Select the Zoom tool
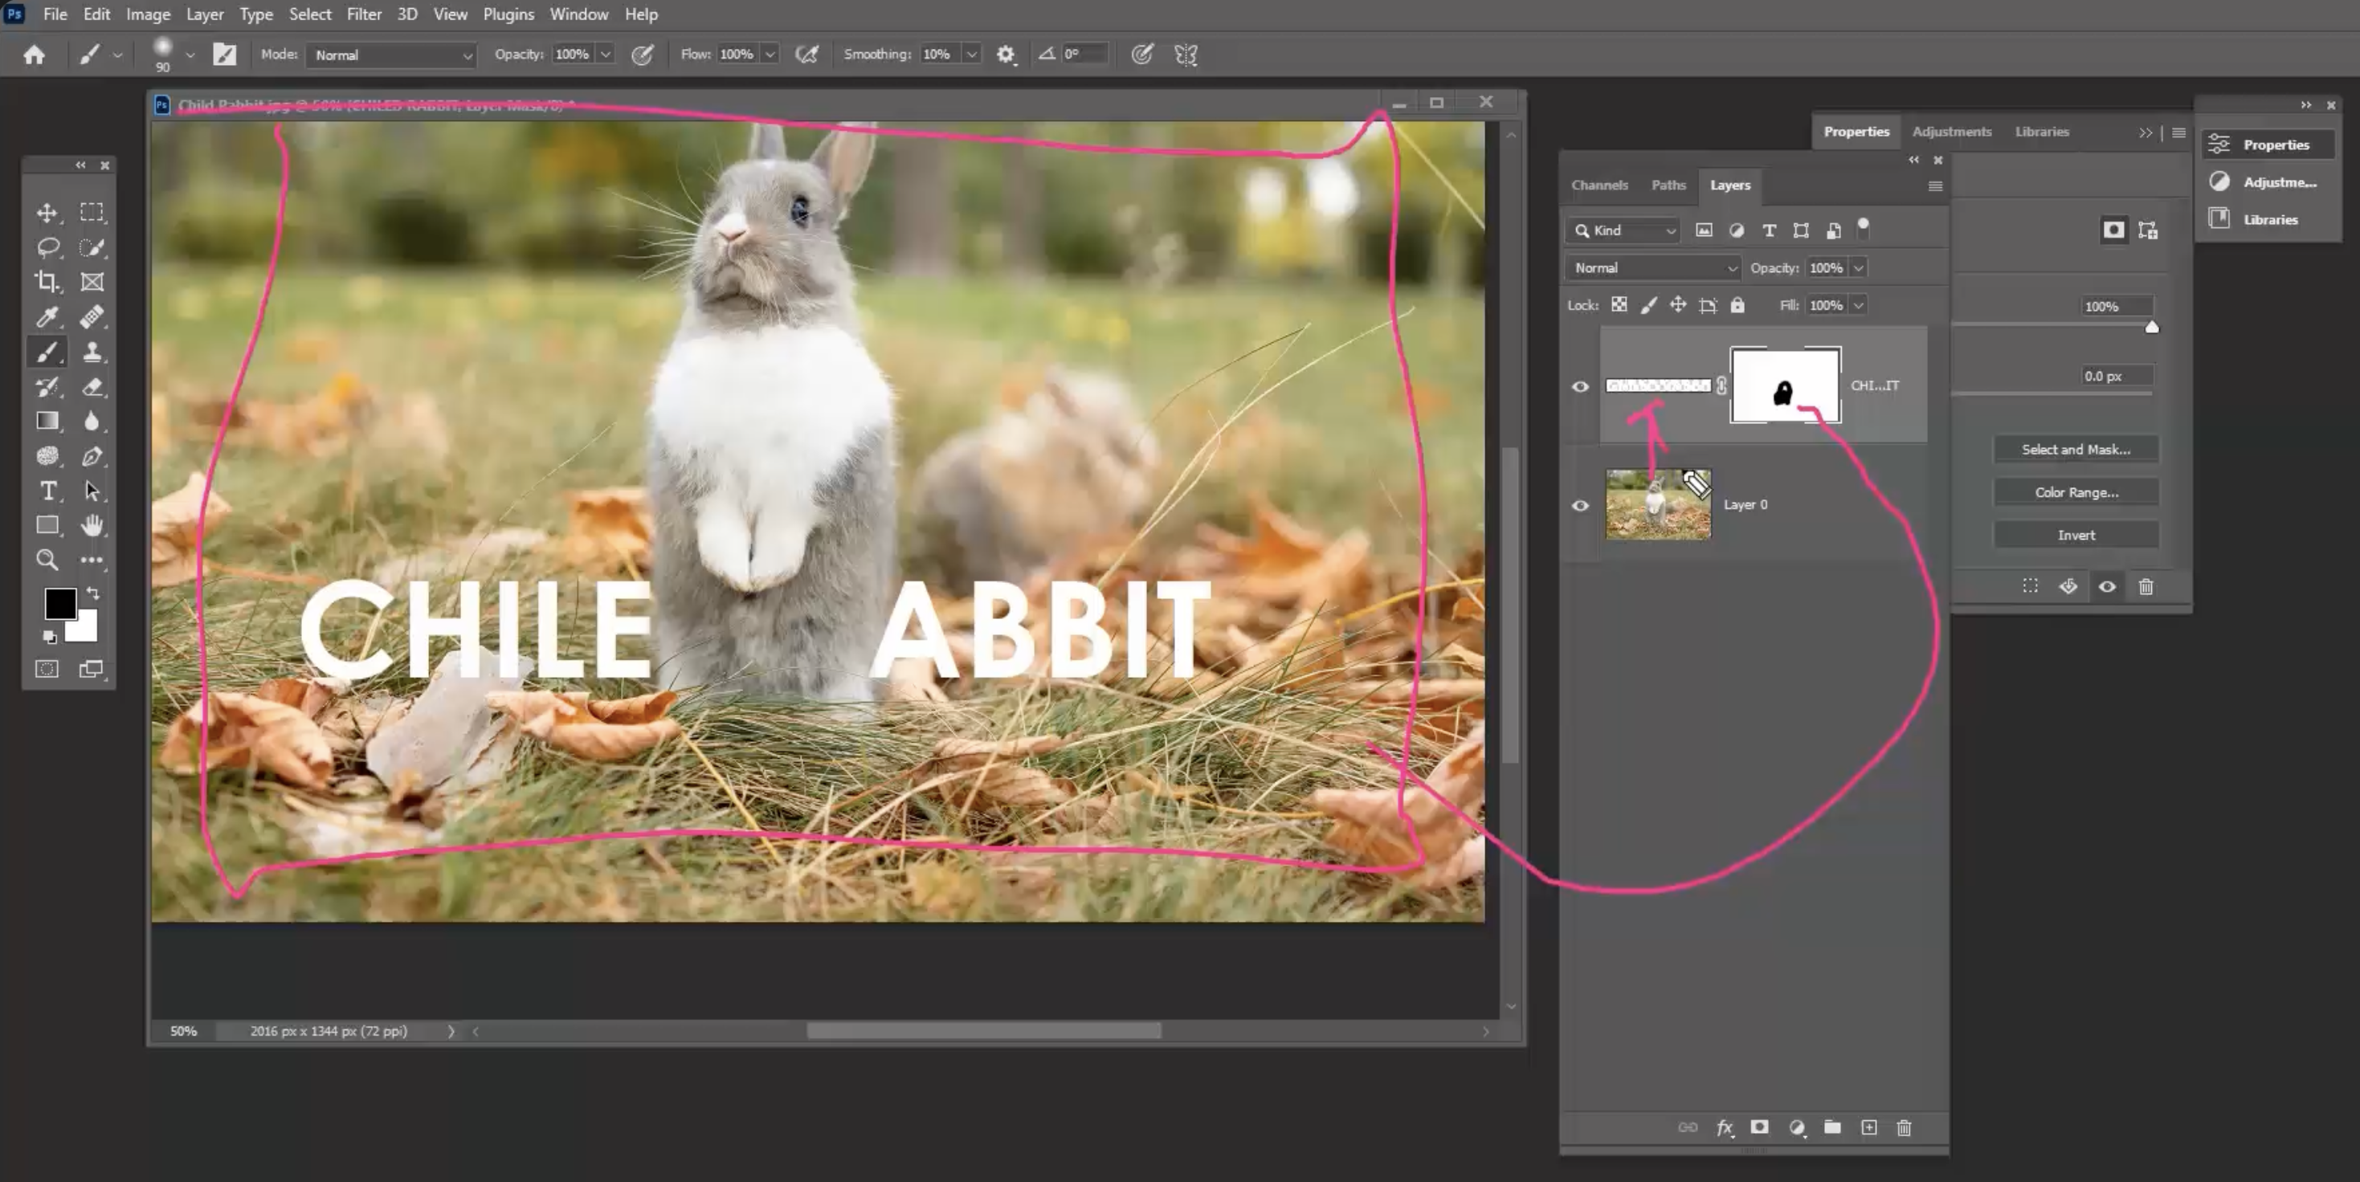 tap(47, 560)
